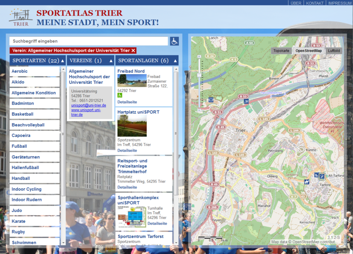Switch map to Luftbild aerial view

334,51
